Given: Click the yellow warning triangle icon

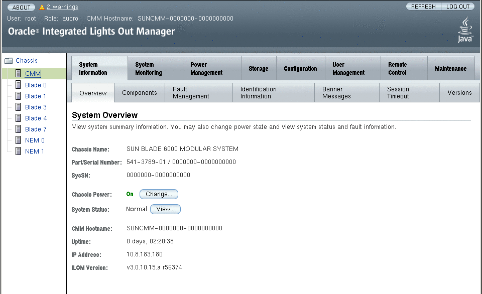Looking at the screenshot, I should (x=42, y=7).
